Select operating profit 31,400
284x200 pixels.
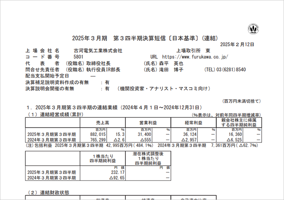coord(144,134)
